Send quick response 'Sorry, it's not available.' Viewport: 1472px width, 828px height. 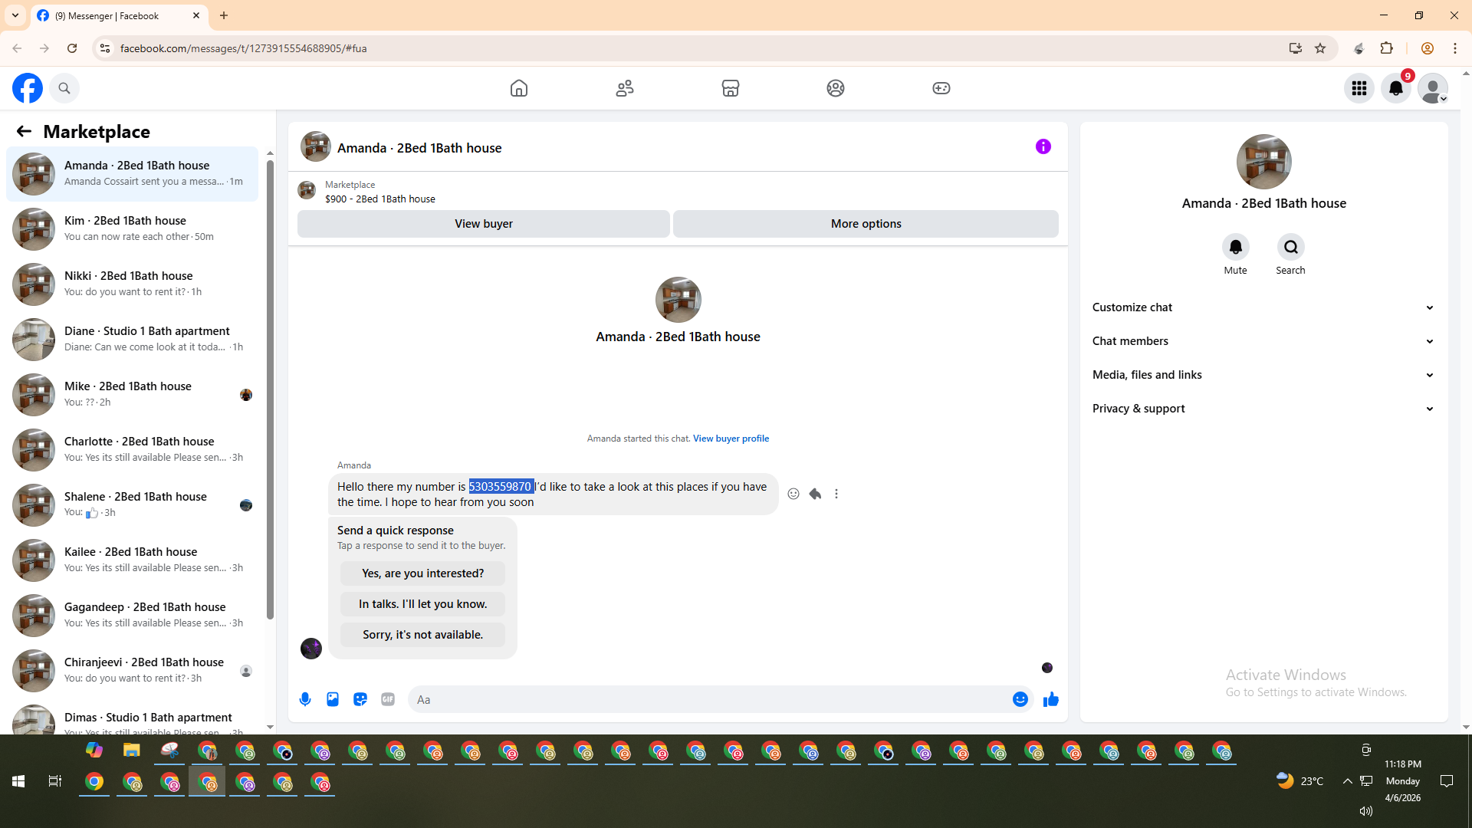tap(422, 635)
